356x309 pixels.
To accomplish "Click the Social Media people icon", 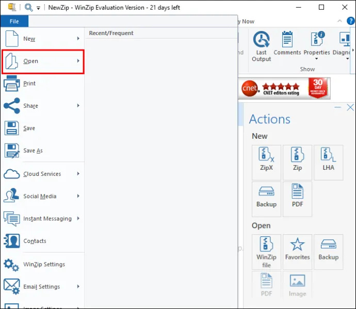I will click(11, 196).
